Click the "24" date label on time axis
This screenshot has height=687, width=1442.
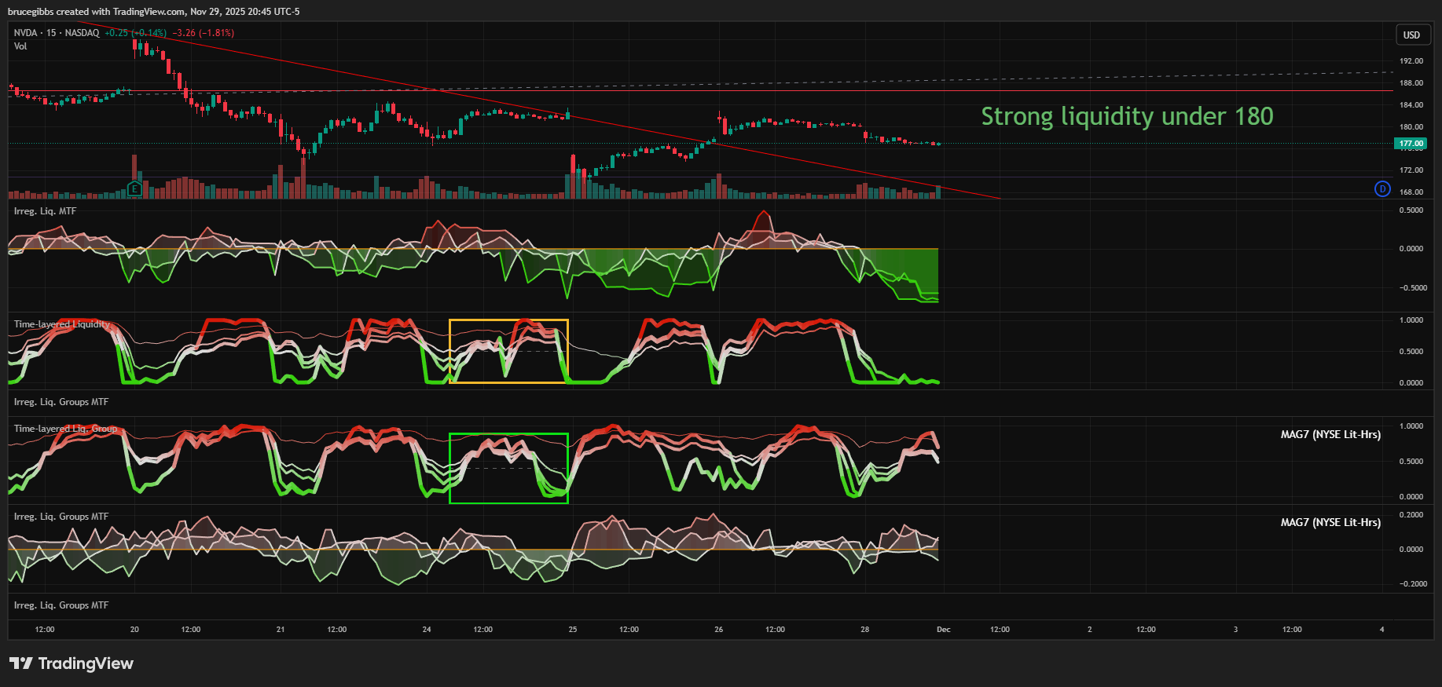tap(427, 630)
